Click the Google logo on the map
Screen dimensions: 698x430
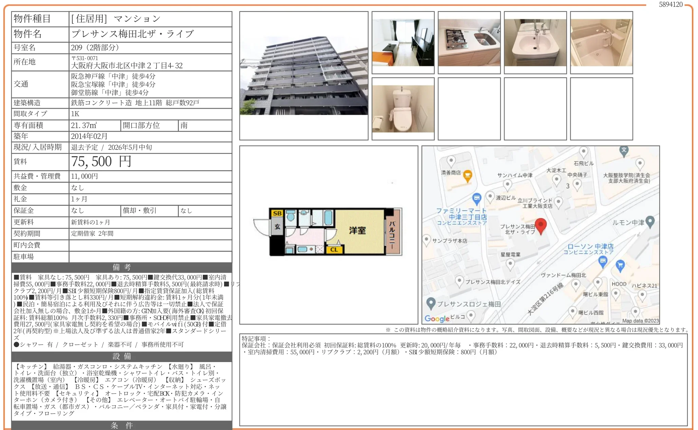pyautogui.click(x=437, y=318)
